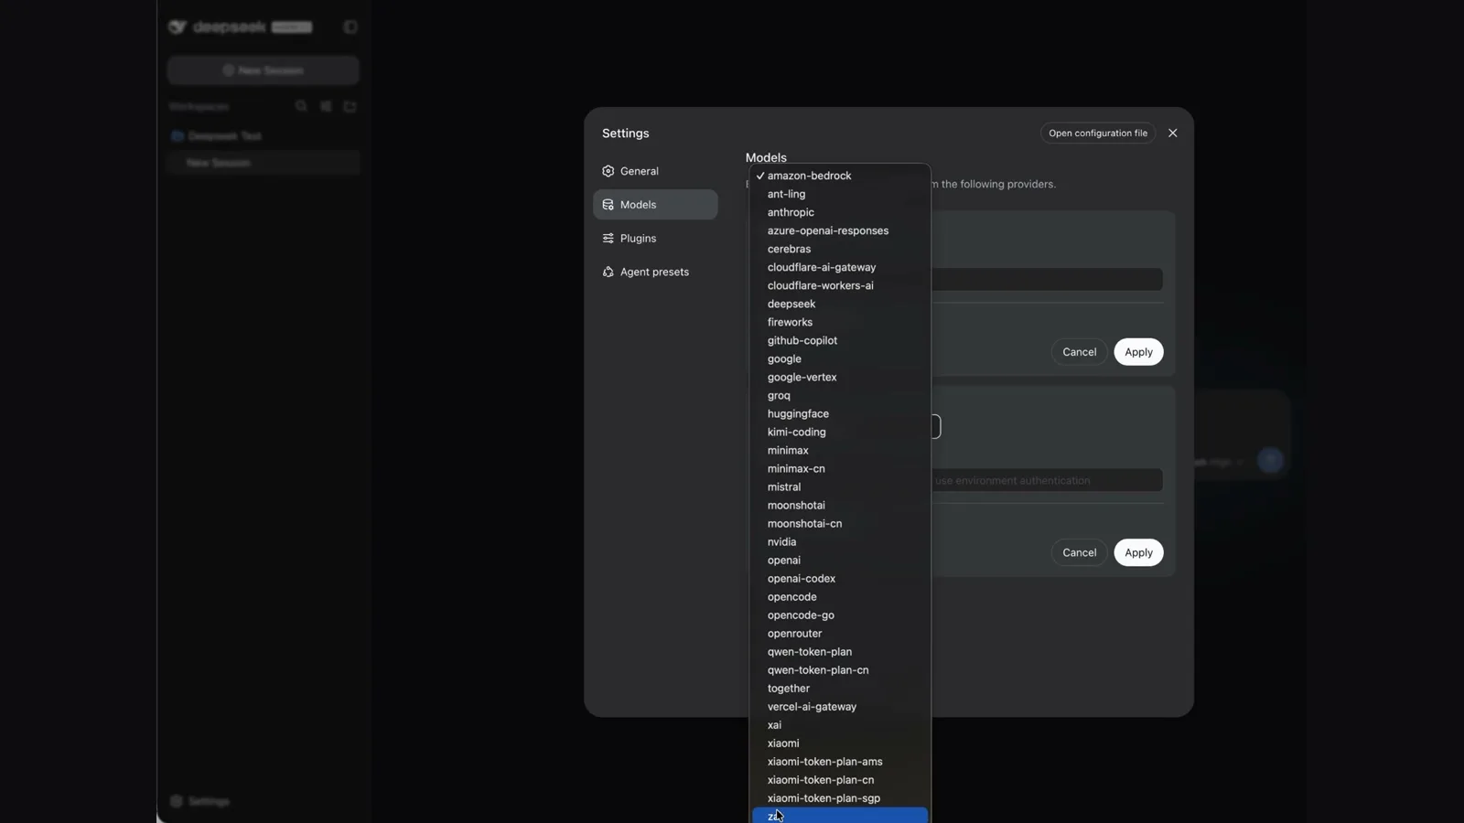Choose opencode-go provider
This screenshot has height=823, width=1464.
(x=840, y=615)
